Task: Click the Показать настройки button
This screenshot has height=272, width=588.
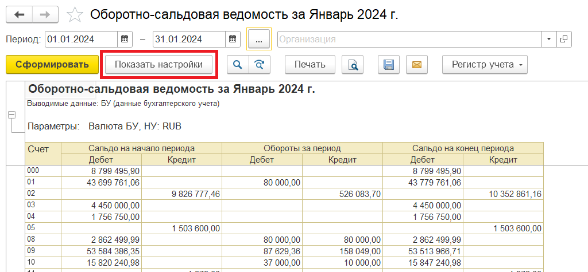Action: (158, 65)
